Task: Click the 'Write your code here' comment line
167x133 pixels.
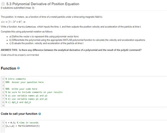Action: point(21,89)
